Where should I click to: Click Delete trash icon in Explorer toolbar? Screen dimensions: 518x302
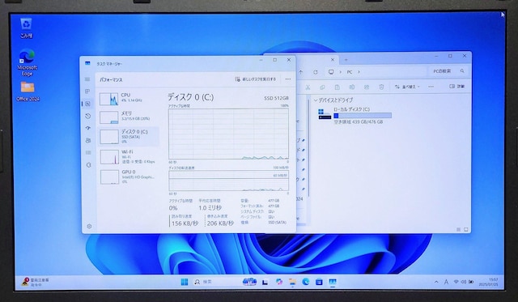[381, 87]
